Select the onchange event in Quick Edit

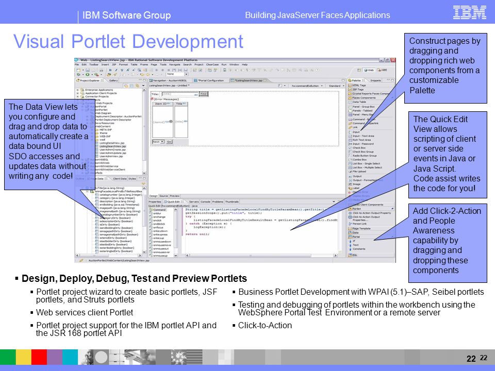pyautogui.click(x=157, y=217)
